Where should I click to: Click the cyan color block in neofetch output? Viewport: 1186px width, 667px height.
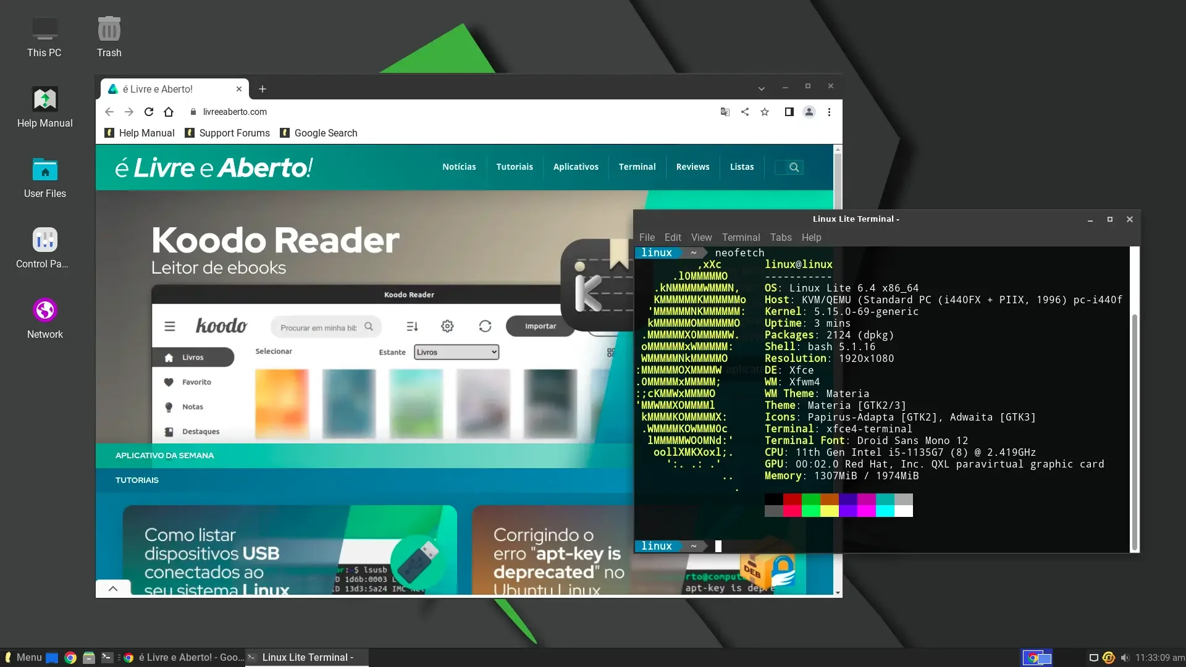click(x=885, y=511)
